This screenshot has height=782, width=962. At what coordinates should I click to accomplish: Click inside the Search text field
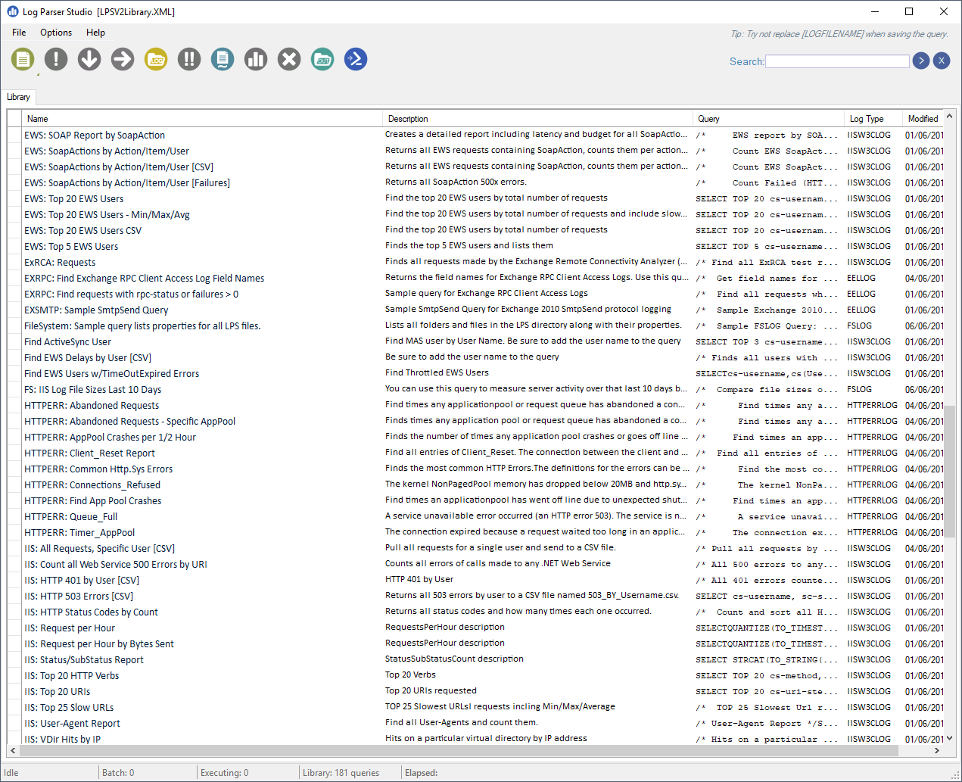[x=837, y=61]
